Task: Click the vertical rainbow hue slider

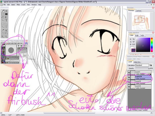Action: pos(152,44)
